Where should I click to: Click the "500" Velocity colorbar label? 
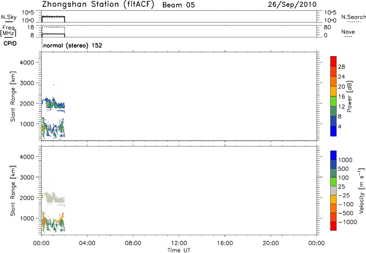click(x=343, y=169)
